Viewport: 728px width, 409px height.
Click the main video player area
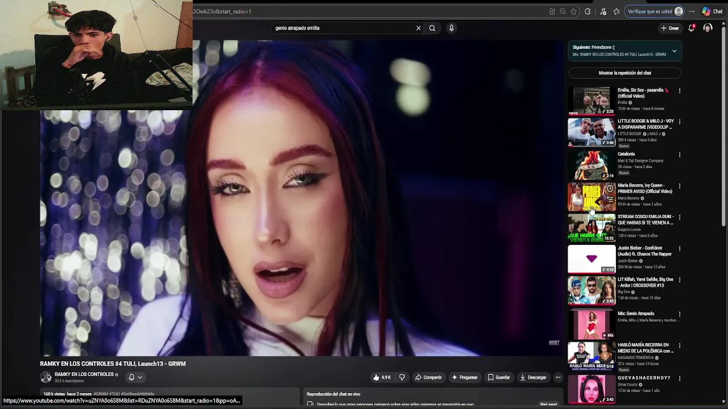pyautogui.click(x=301, y=198)
